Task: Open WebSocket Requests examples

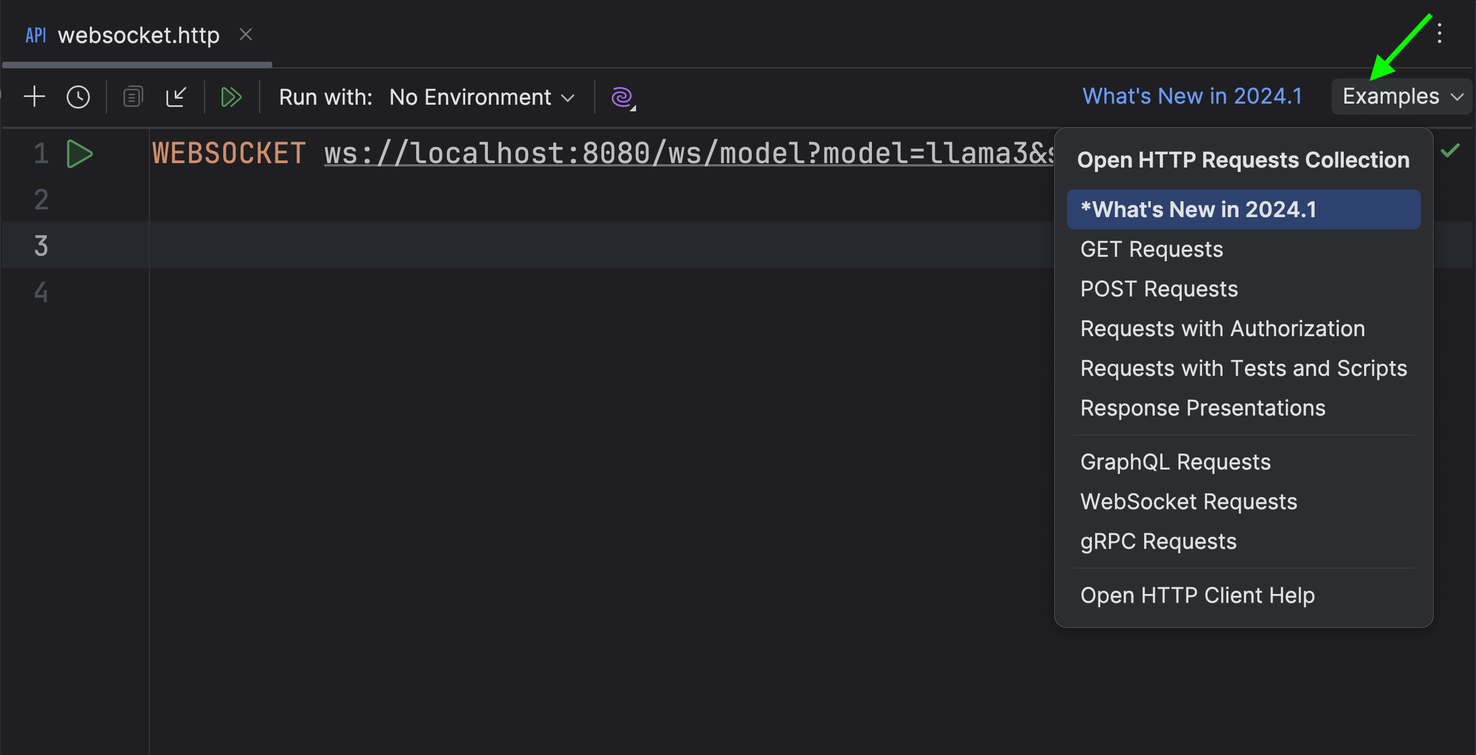Action: [x=1188, y=501]
